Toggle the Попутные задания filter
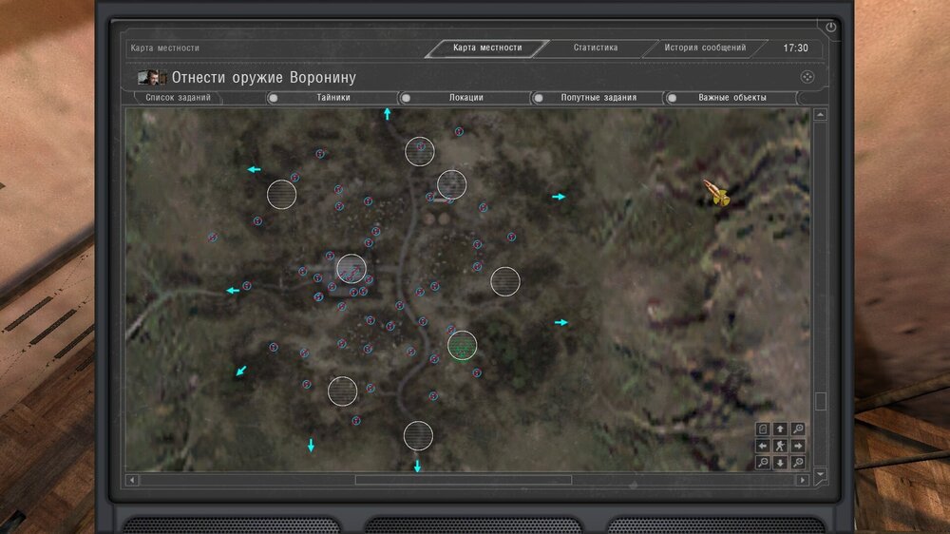 click(598, 98)
